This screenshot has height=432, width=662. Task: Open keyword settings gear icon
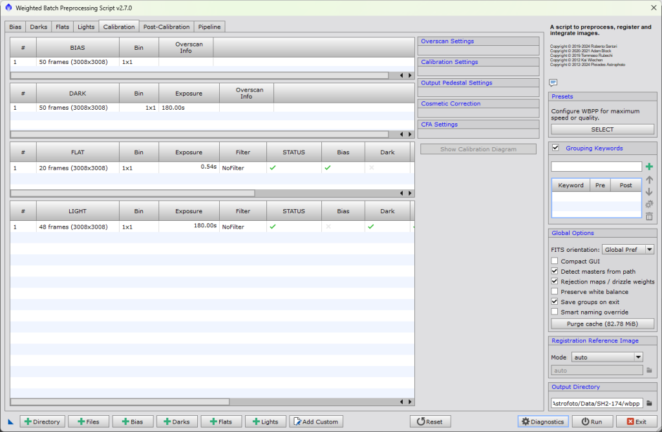click(x=649, y=204)
